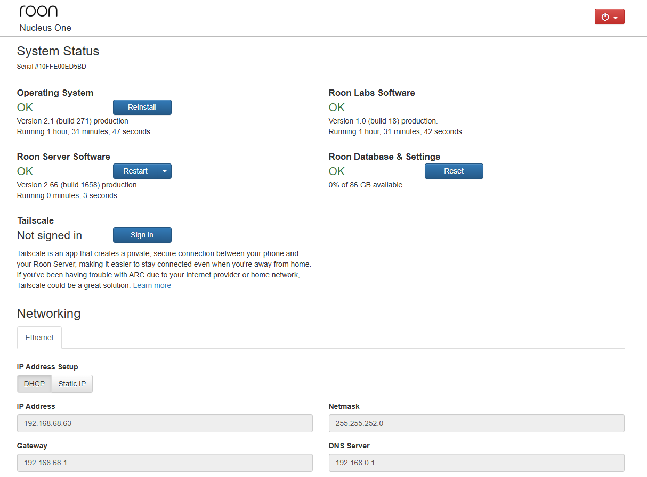Image resolution: width=647 pixels, height=477 pixels.
Task: Click 'Version 2.1 (build 271) production' text
Action: tap(72, 121)
